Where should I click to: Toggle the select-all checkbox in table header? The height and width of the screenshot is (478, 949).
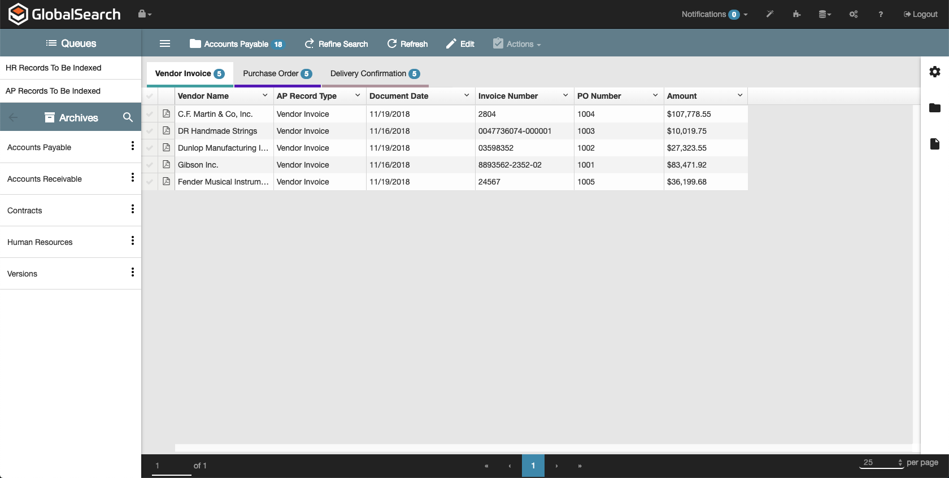(150, 96)
